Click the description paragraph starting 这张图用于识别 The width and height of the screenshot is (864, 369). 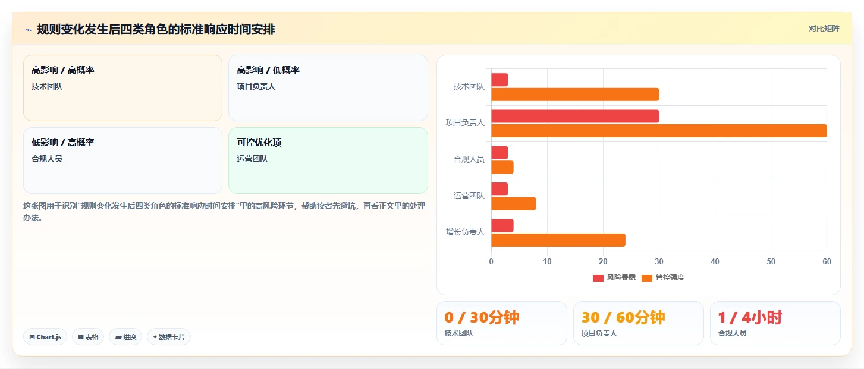pyautogui.click(x=224, y=212)
